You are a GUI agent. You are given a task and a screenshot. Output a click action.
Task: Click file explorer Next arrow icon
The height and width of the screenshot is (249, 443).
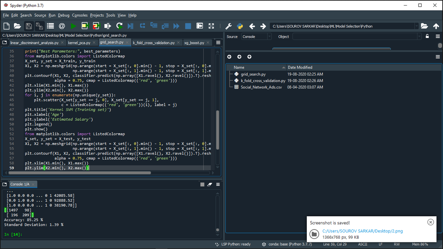[239, 57]
